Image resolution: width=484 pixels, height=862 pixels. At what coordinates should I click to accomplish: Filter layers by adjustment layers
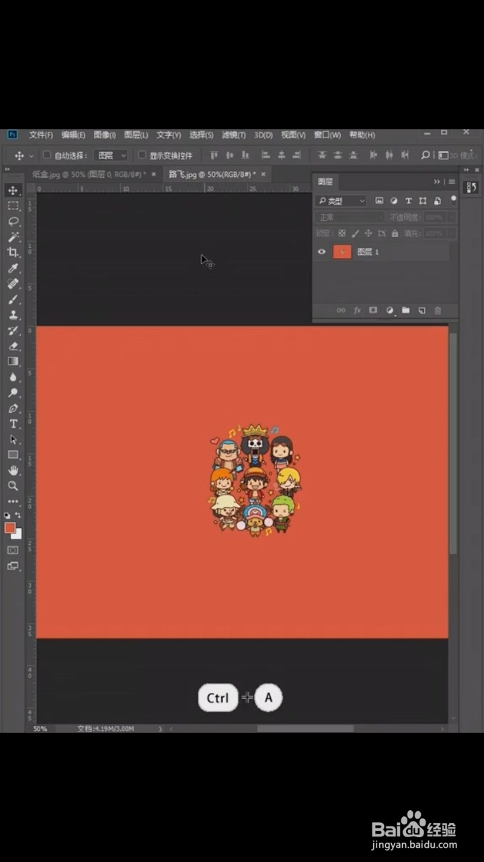coord(394,201)
